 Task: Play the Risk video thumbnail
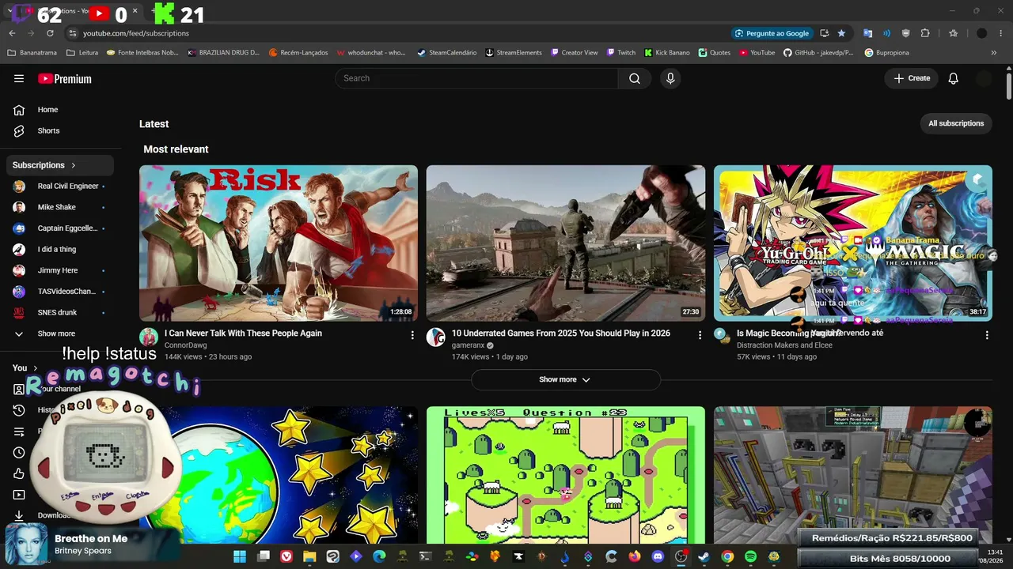(x=279, y=243)
